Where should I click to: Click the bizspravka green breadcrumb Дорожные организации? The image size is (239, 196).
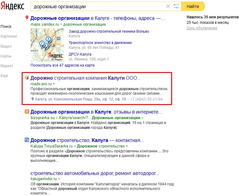coord(116,118)
